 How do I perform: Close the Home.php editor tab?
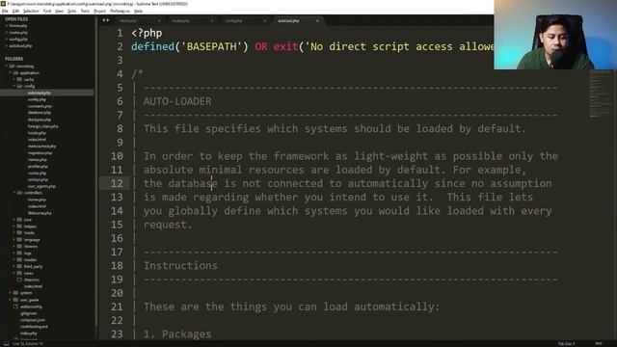click(x=159, y=21)
